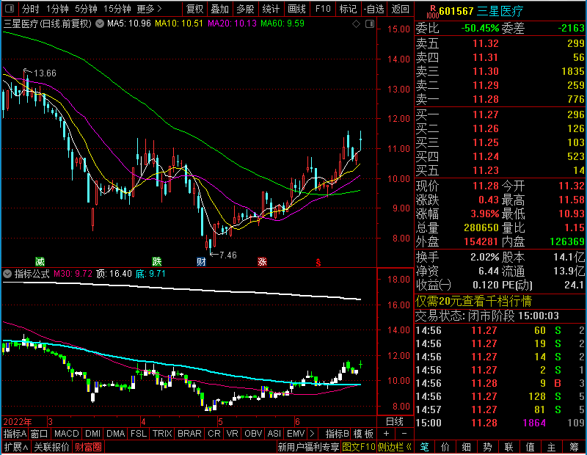Open 关联报价 related quotes
The height and width of the screenshot is (455, 587).
coord(51,447)
